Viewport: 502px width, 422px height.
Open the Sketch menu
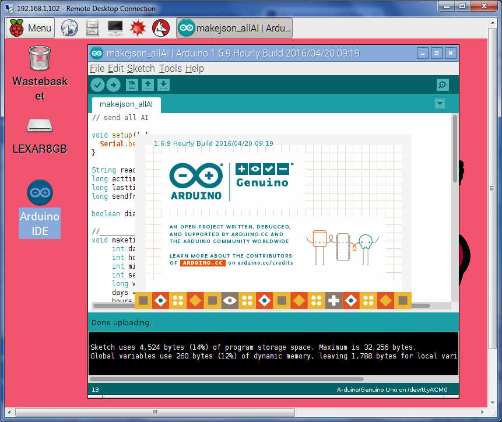click(141, 68)
